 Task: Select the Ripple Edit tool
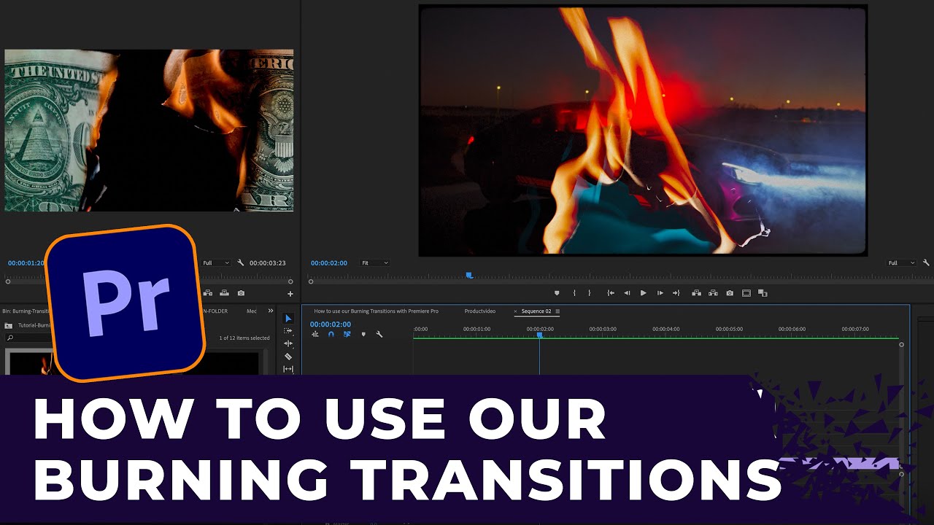pyautogui.click(x=288, y=343)
